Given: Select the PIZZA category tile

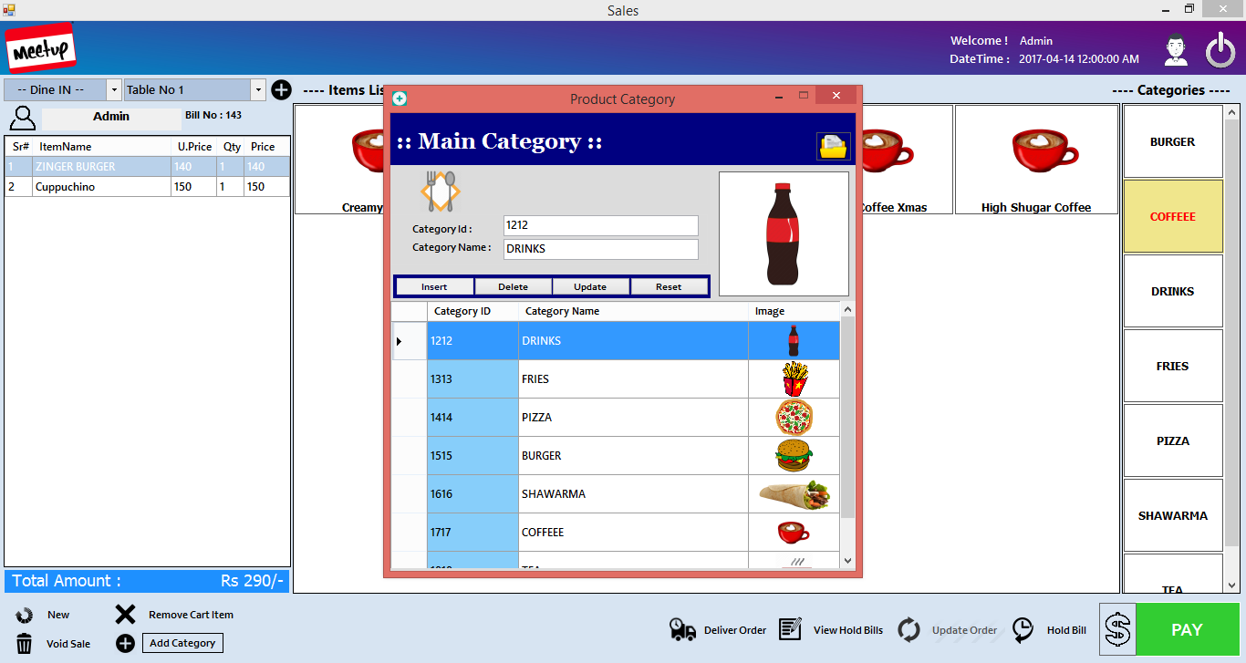Looking at the screenshot, I should pos(1173,440).
